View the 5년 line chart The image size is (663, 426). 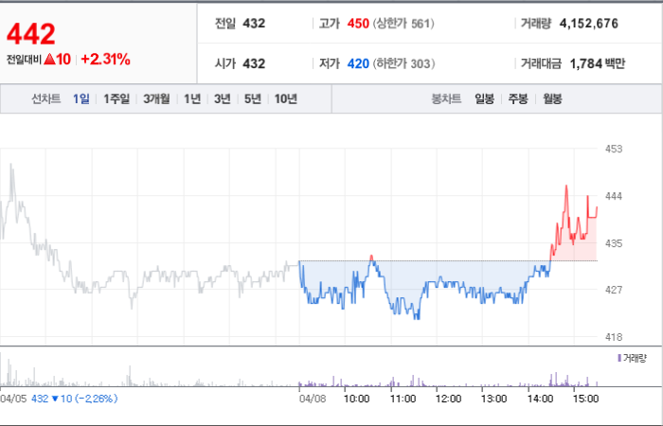[253, 98]
